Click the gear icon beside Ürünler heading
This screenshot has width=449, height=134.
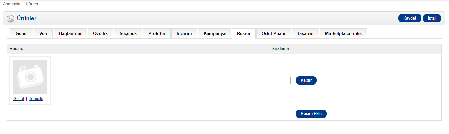pos(10,19)
